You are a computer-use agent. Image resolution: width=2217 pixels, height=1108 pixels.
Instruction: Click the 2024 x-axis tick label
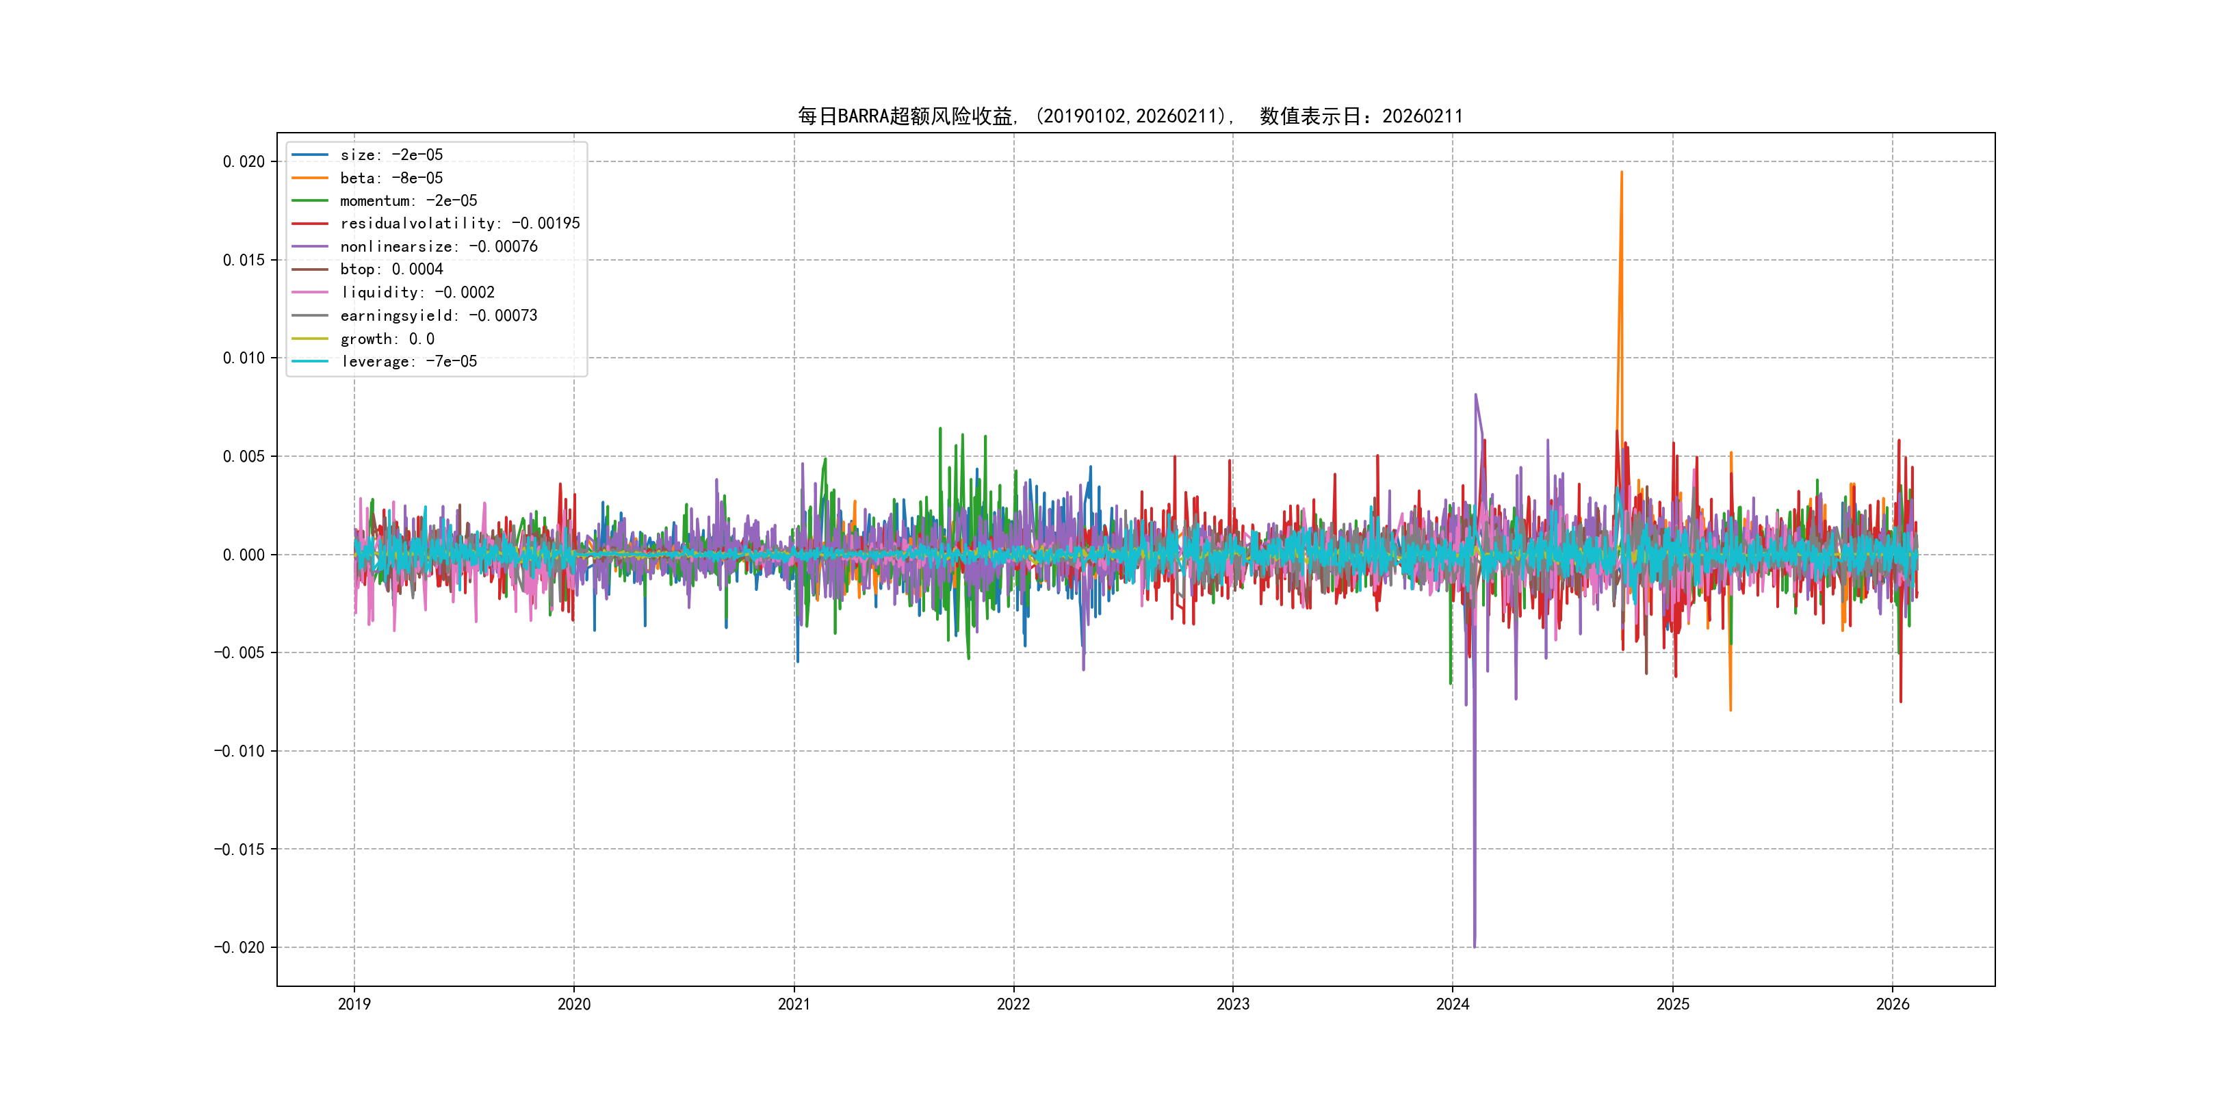coord(1453,1004)
